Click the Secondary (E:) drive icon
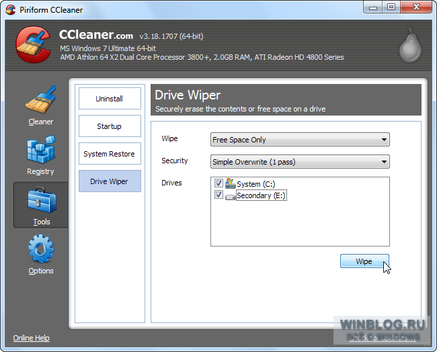 230,196
